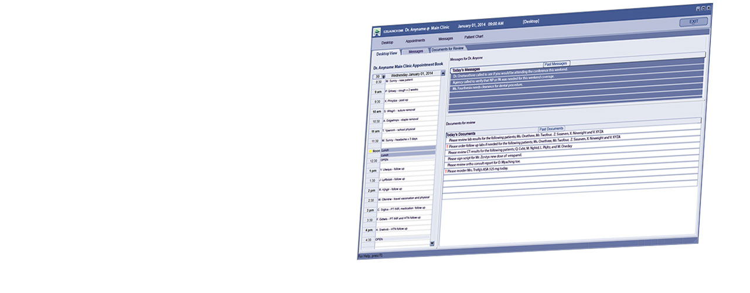
Task: Click the EZLaunch EMR logo icon
Action: (376, 32)
